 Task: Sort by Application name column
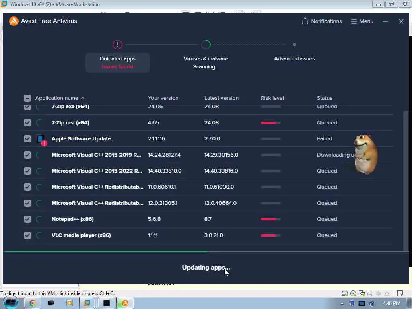(x=57, y=98)
